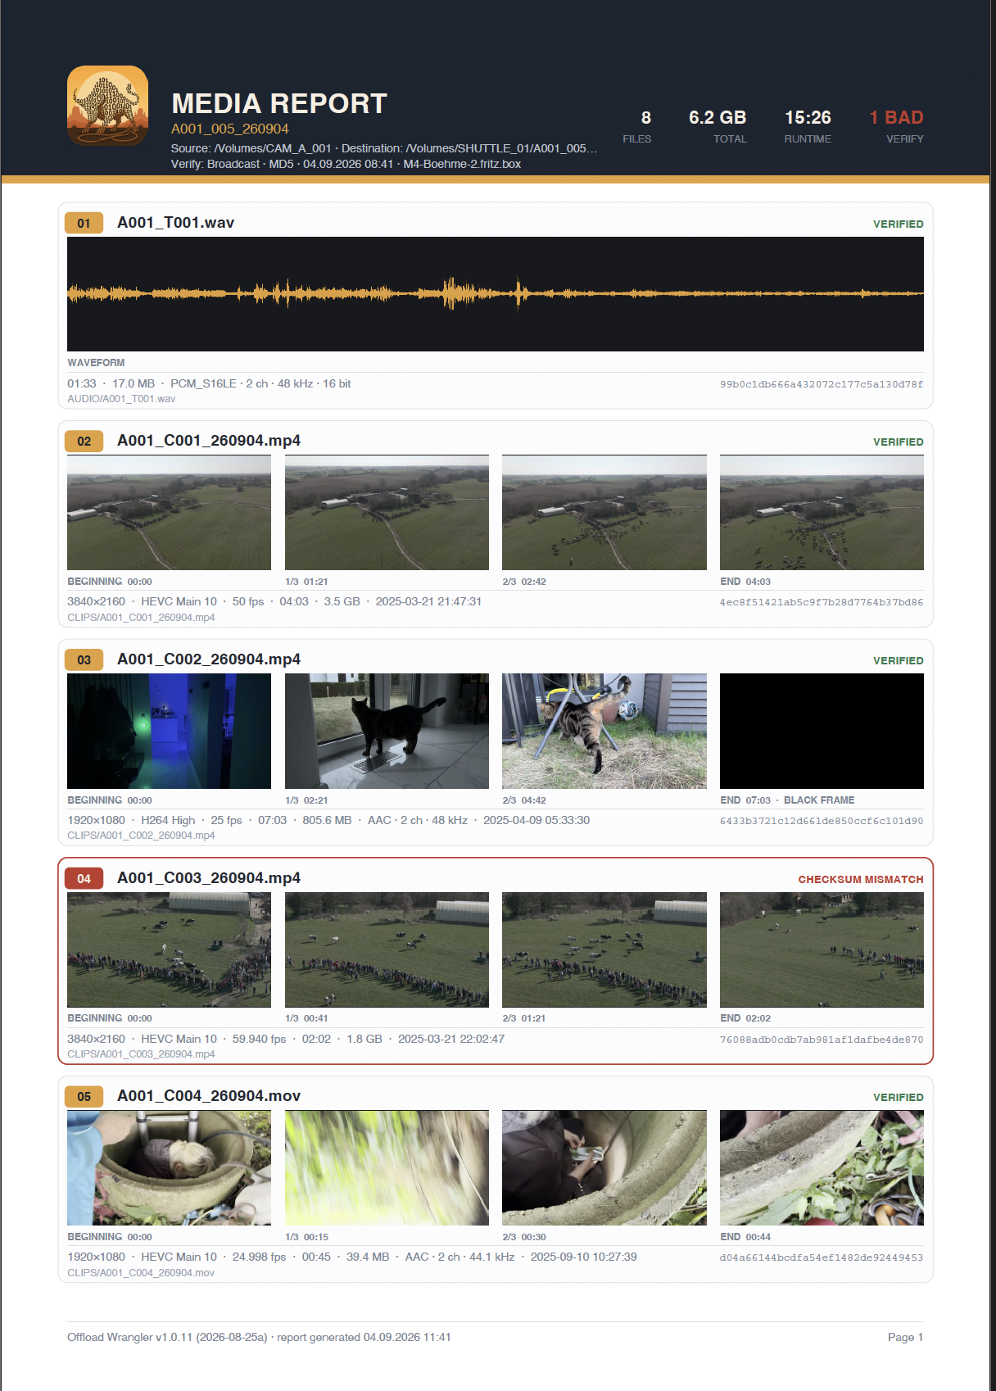Click checksum 4ec8f51421ab5c9f7b28d7764b37bd86
Viewport: 996px width, 1391px height.
[x=822, y=602]
